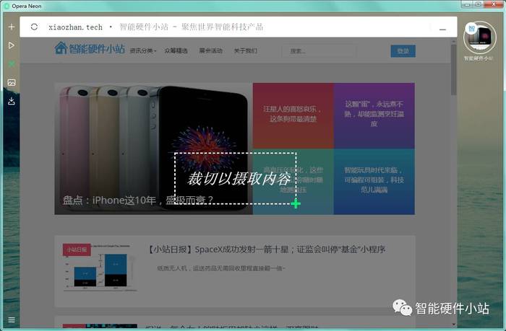Minimize the page with the dash button
The width and height of the screenshot is (506, 331).
coord(442,30)
